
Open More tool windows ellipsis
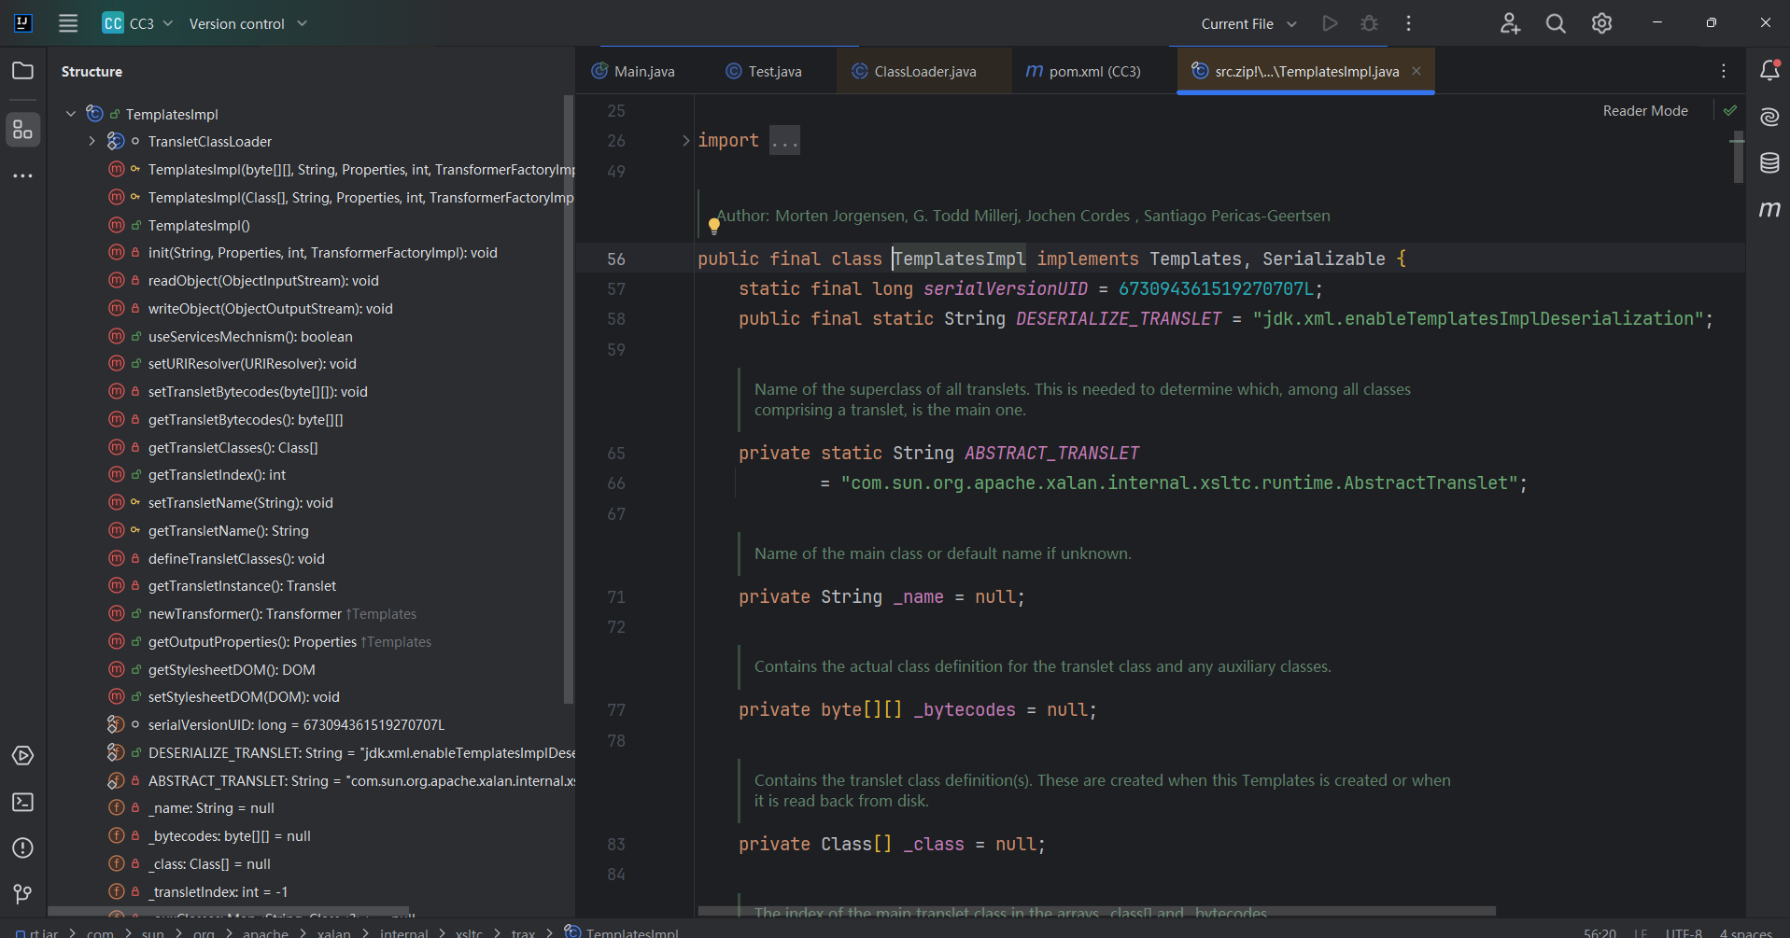click(23, 175)
